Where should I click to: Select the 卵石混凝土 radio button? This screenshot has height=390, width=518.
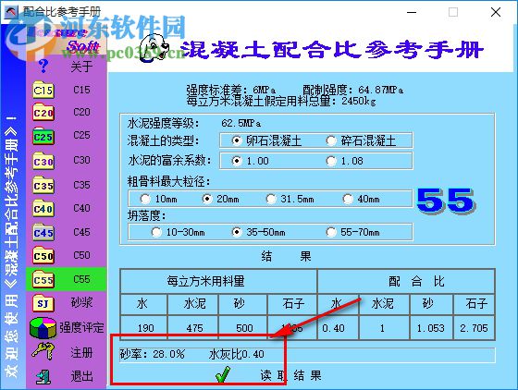(x=237, y=140)
